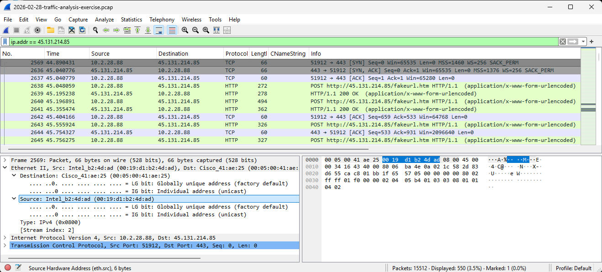Toggle packet colorization rules button
Image resolution: width=602 pixels, height=272 pixels.
click(x=172, y=30)
